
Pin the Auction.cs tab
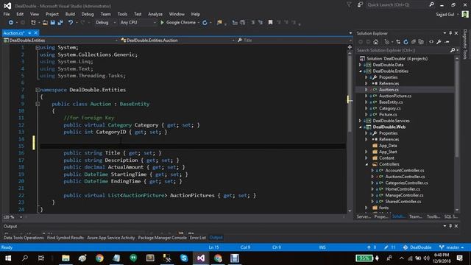coord(29,32)
